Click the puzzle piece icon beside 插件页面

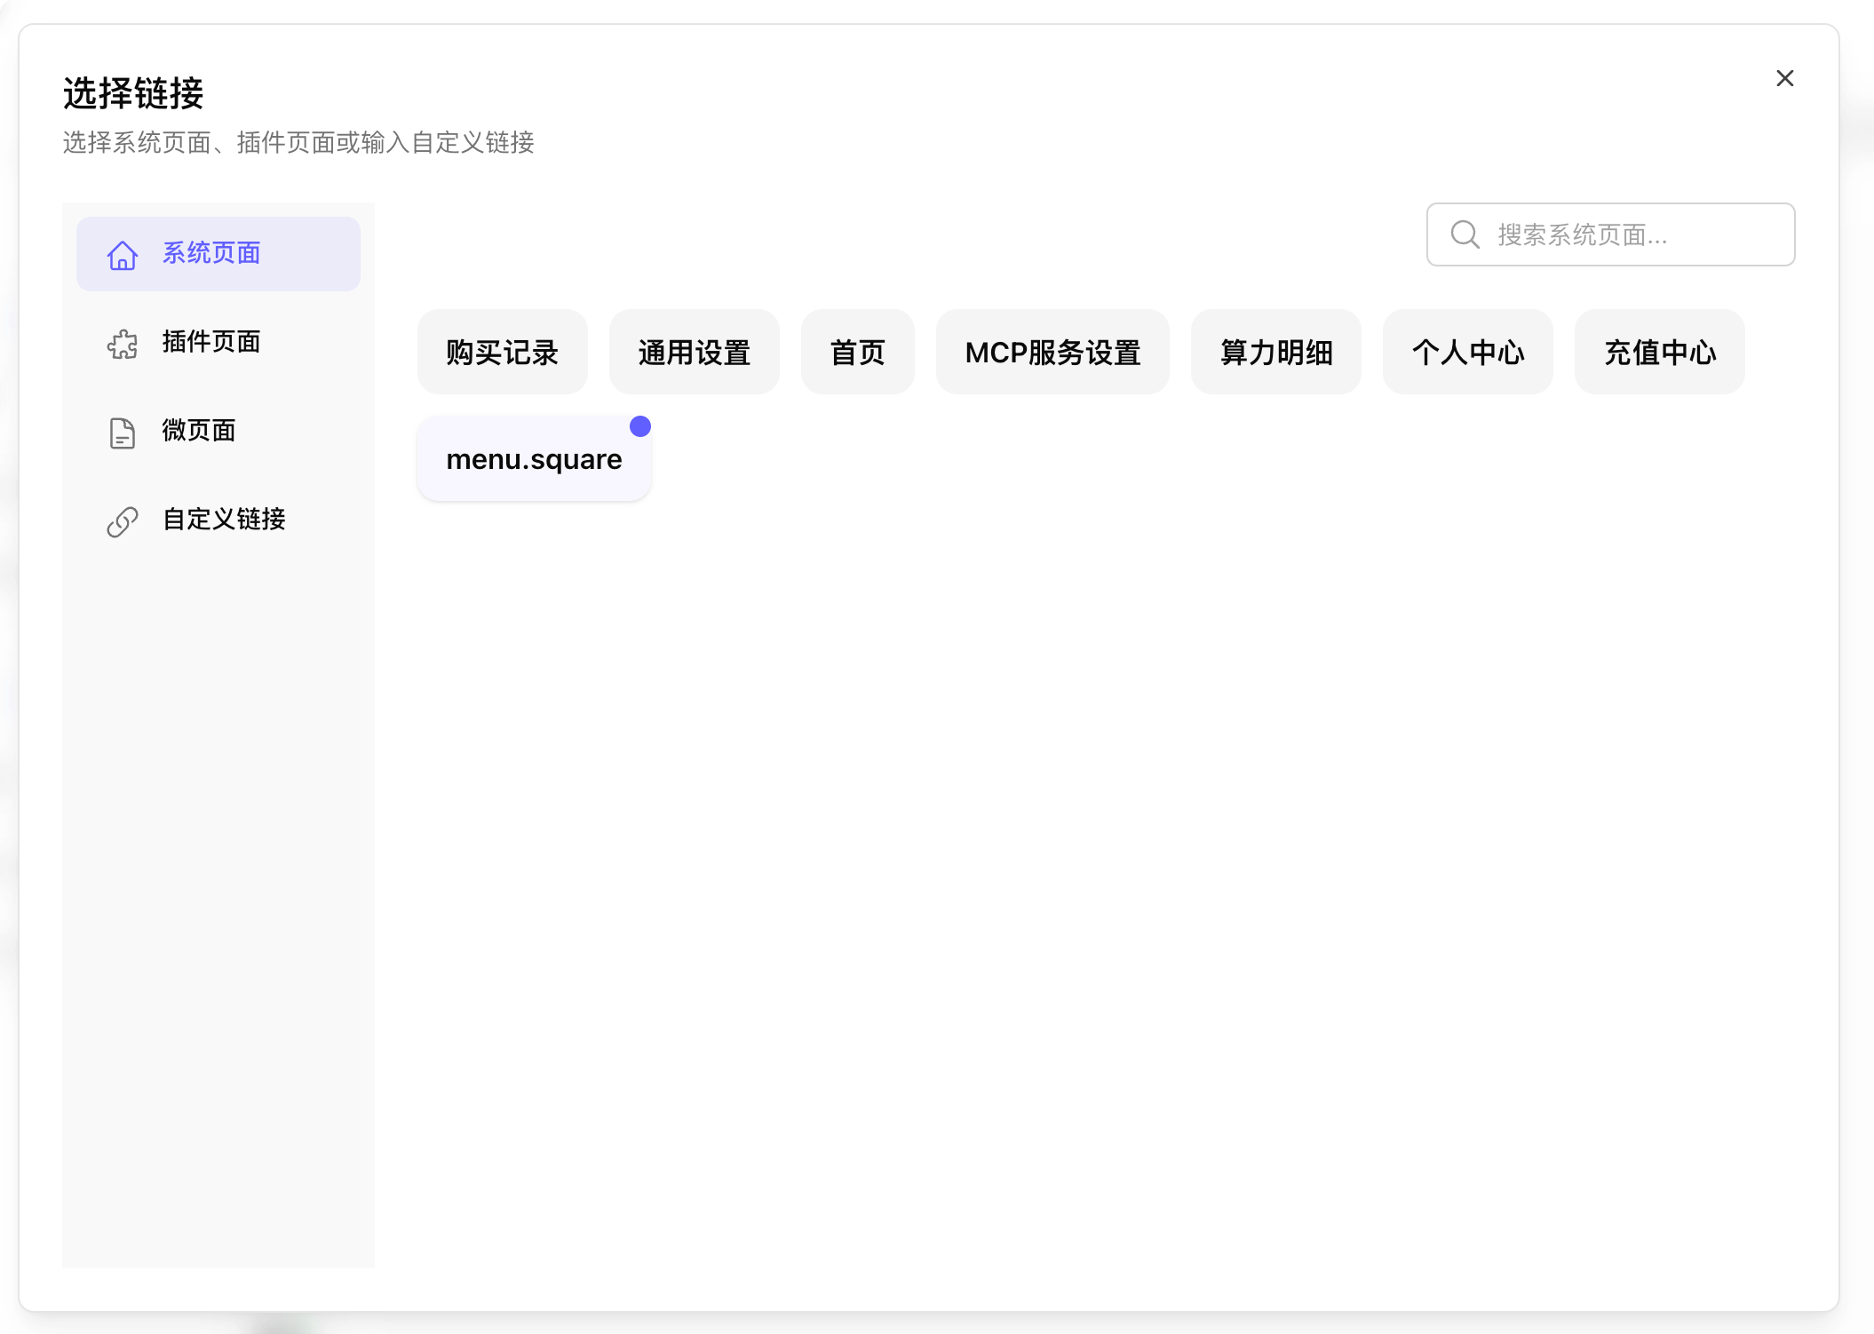click(122, 345)
